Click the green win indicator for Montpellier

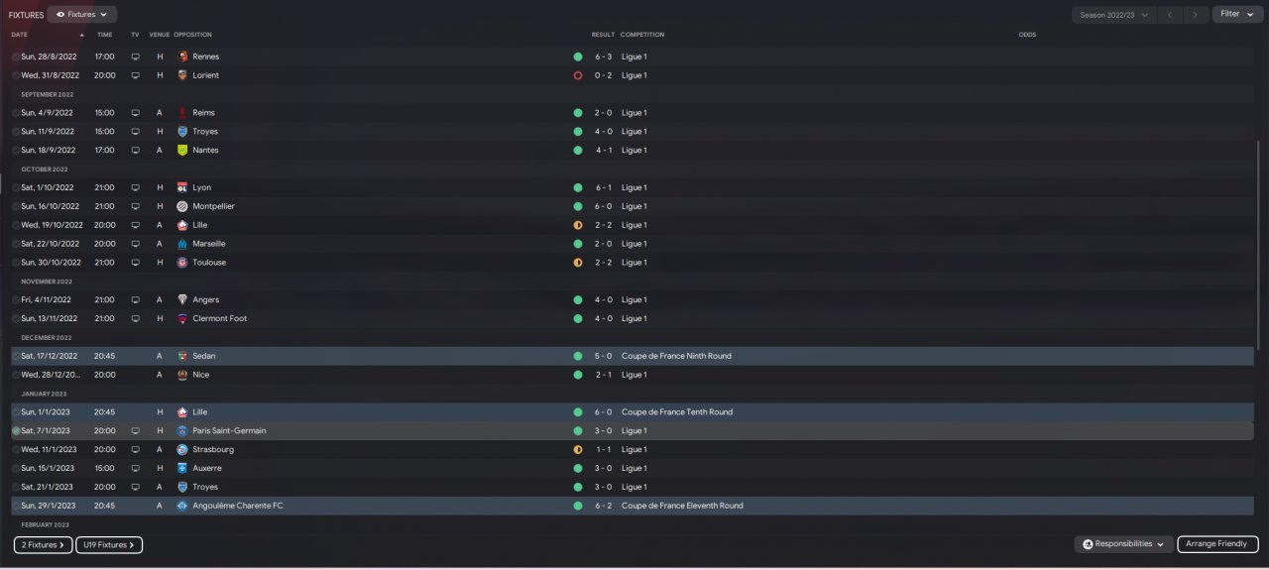coord(578,206)
